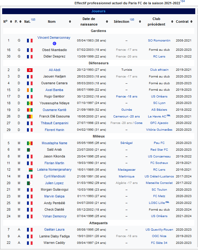198x250 pixels.
Task: Sort the table by the Contrat column
Action: tap(192, 22)
